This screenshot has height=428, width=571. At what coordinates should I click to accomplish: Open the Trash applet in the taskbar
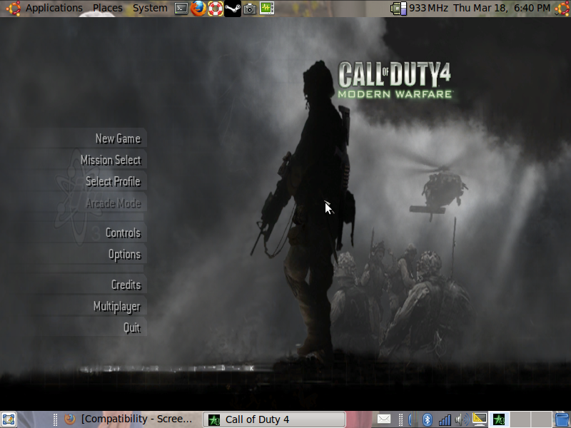click(x=561, y=419)
